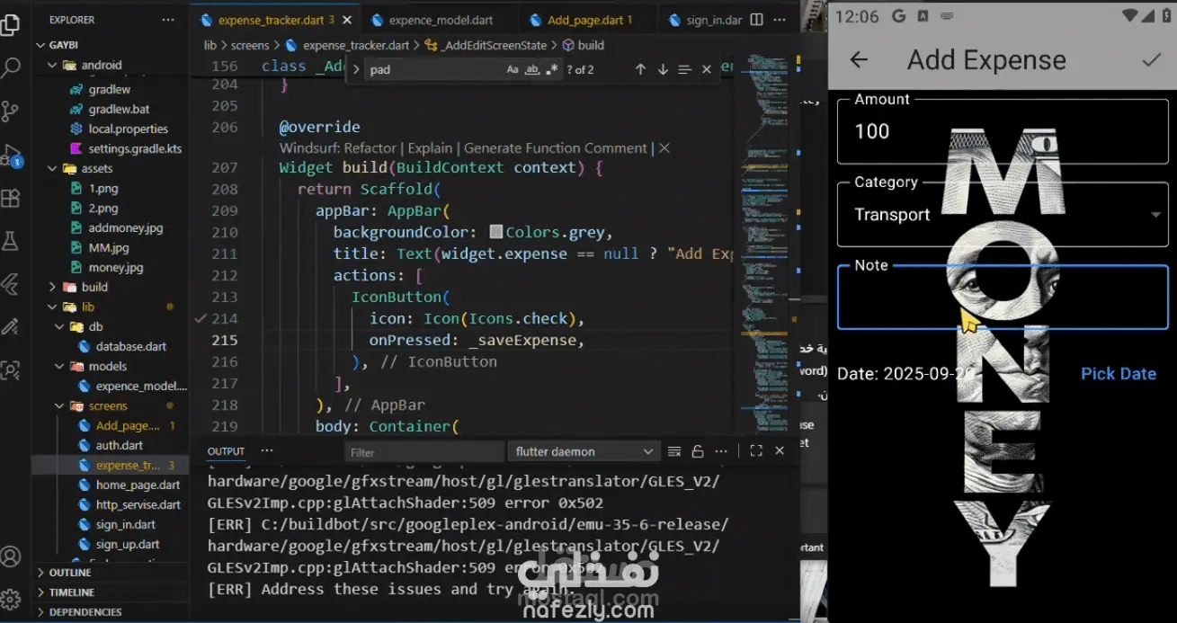This screenshot has width=1177, height=623.
Task: Click build in the breadcrumb
Action: pyautogui.click(x=591, y=45)
